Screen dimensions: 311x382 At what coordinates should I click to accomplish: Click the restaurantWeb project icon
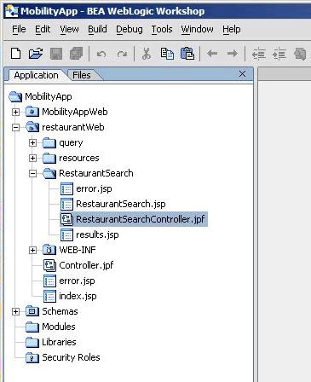pos(32,127)
